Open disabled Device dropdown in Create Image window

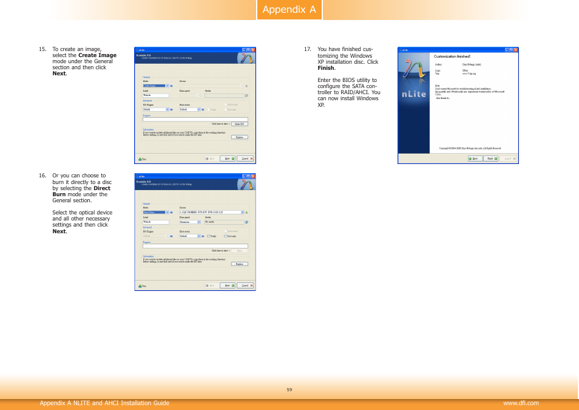click(212, 86)
